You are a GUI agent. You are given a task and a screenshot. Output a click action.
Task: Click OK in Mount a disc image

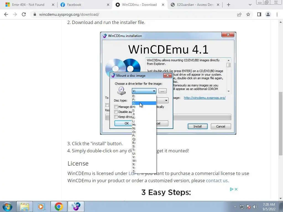coord(124,123)
